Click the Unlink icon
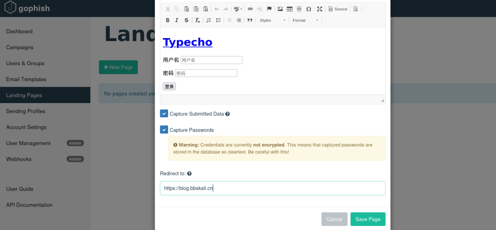The width and height of the screenshot is (496, 230). [x=259, y=9]
